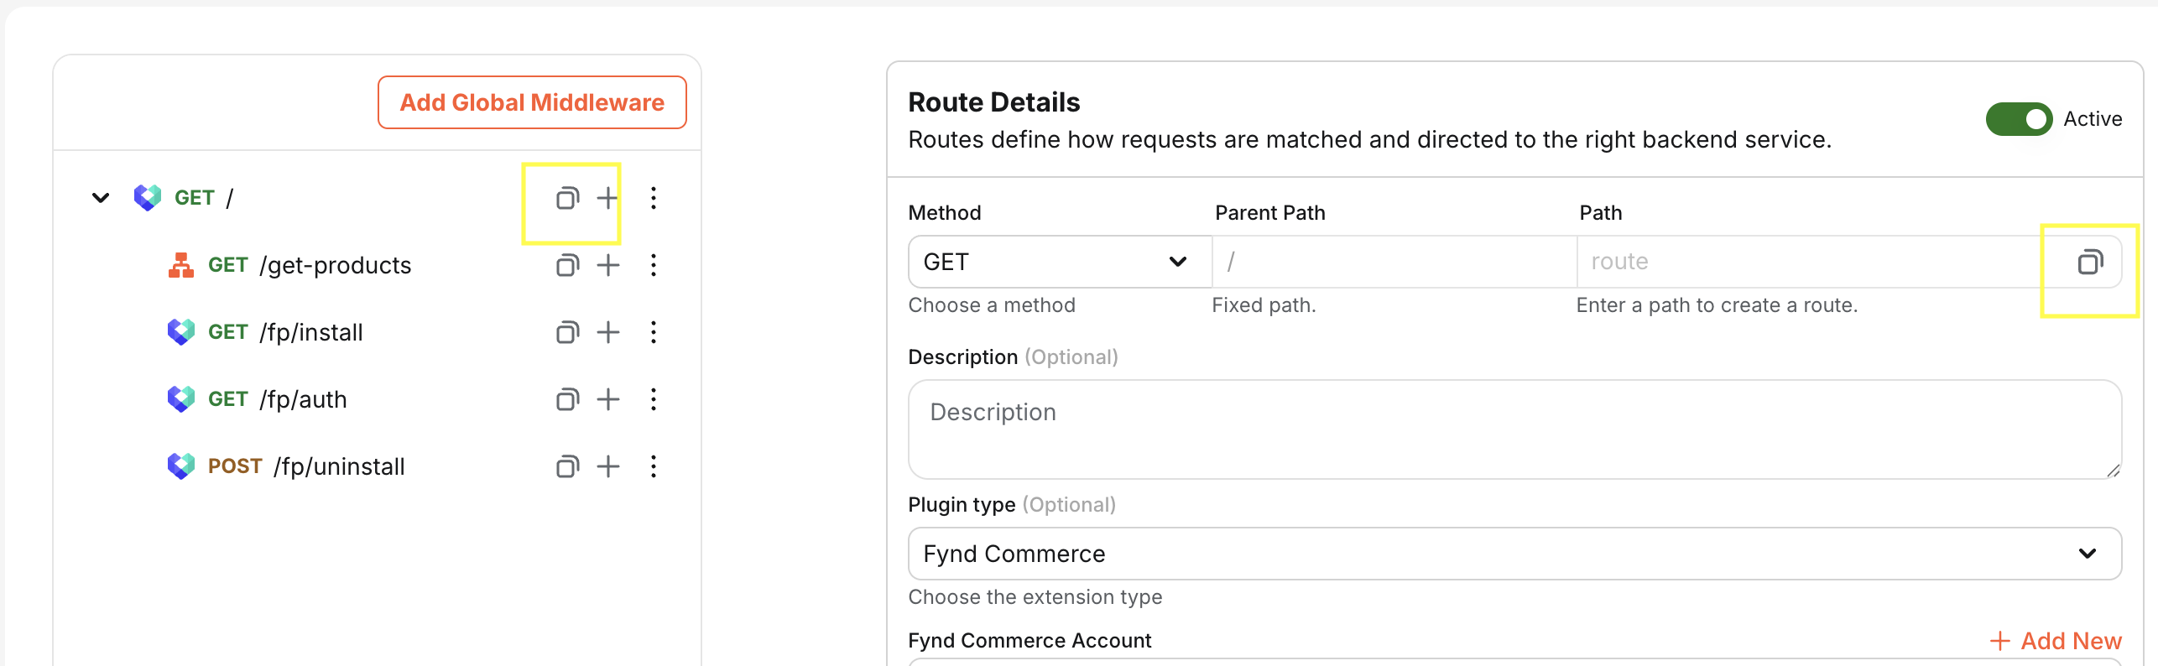Open the three-dot menu for /fp/install
Image resolution: width=2158 pixels, height=666 pixels.
click(654, 332)
